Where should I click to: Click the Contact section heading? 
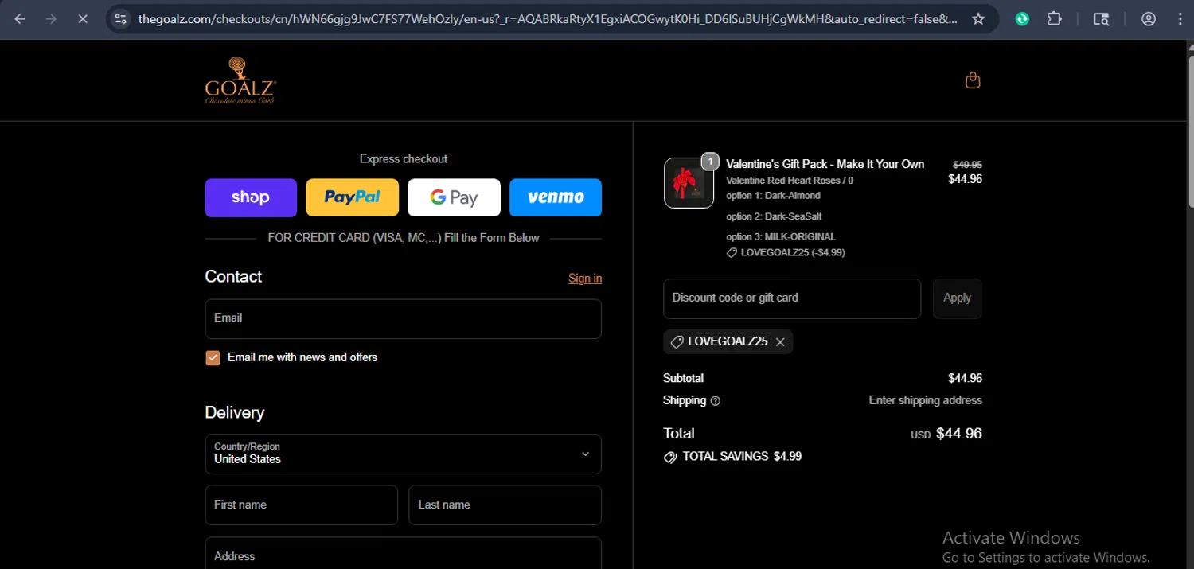[233, 277]
